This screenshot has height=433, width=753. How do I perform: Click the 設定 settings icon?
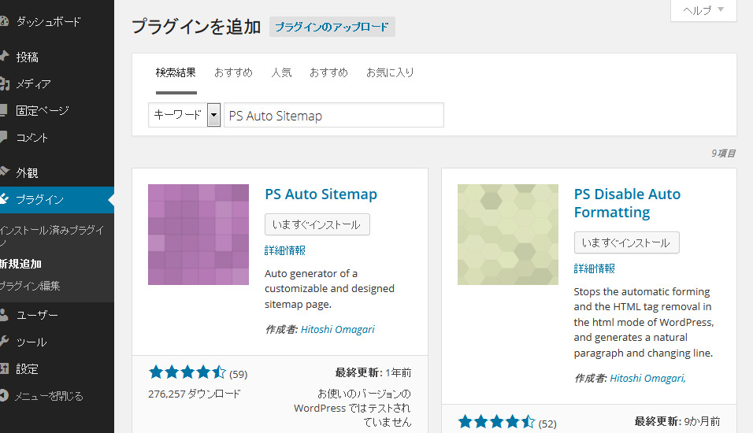point(4,368)
